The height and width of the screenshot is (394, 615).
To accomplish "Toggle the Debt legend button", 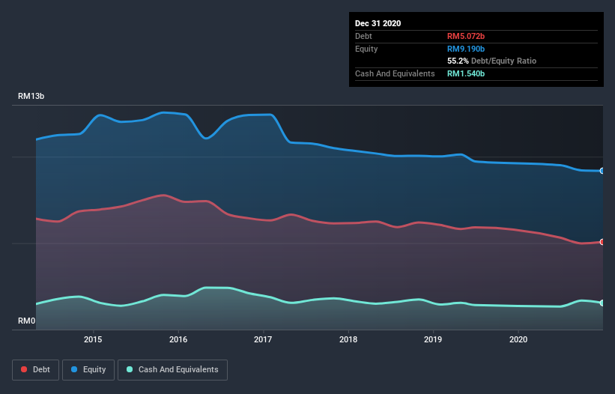I will [35, 370].
